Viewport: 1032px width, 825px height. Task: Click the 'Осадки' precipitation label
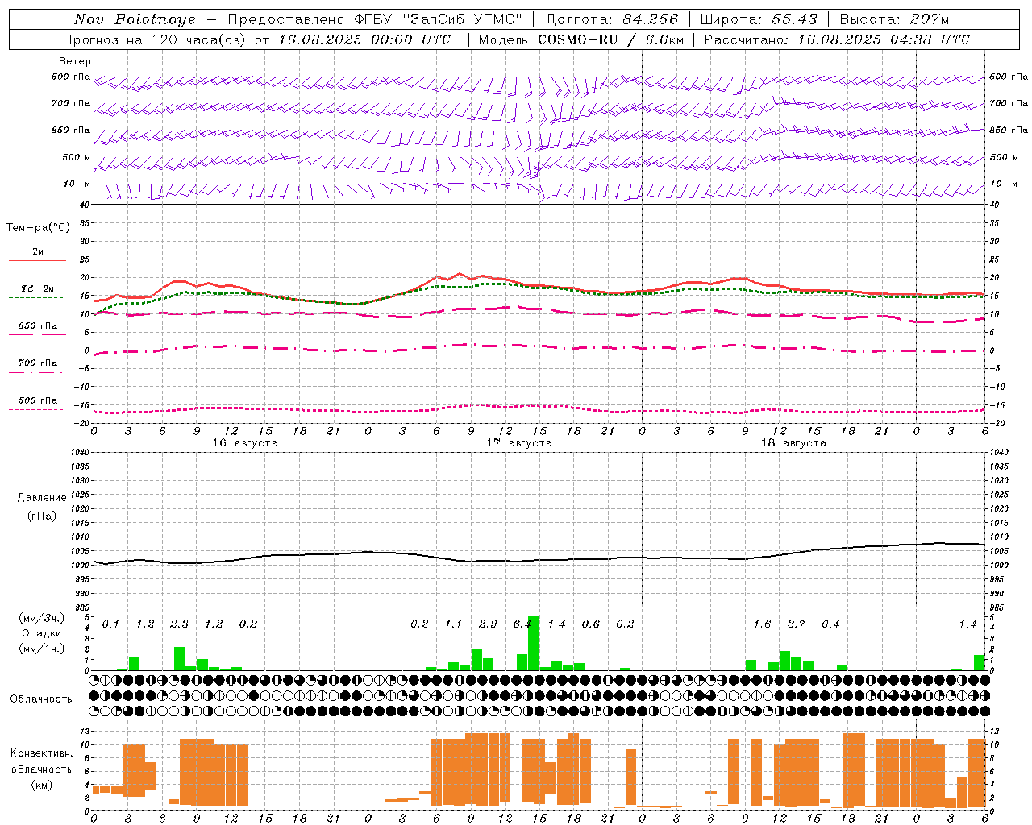click(41, 633)
